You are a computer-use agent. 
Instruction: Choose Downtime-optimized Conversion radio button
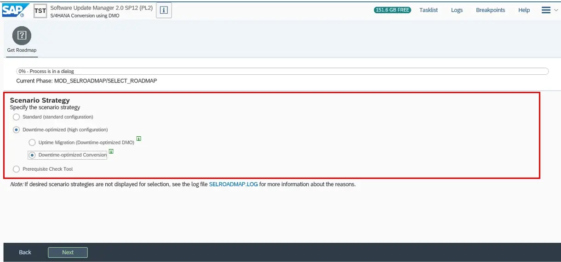[32, 155]
